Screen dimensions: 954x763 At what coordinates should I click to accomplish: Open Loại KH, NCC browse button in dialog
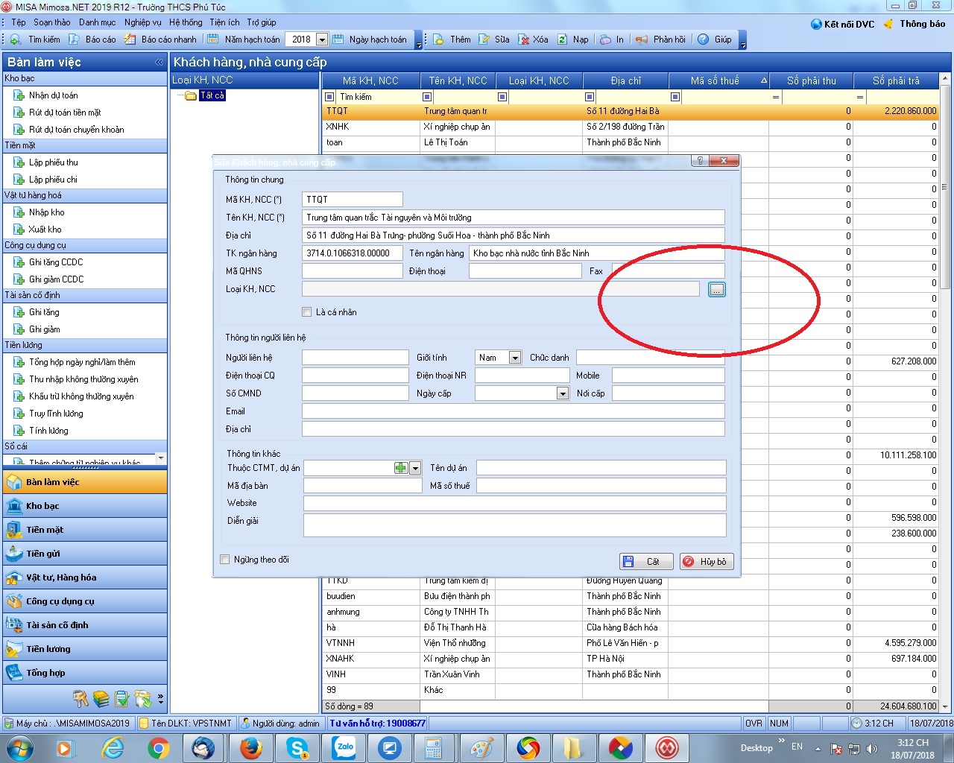click(717, 289)
